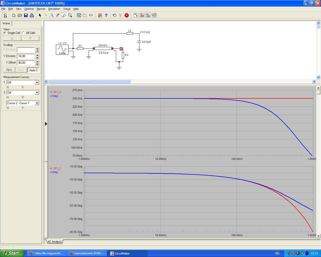This screenshot has height=257, width=321.
Task: Select the Arrow pointer tool
Action: (40, 15)
